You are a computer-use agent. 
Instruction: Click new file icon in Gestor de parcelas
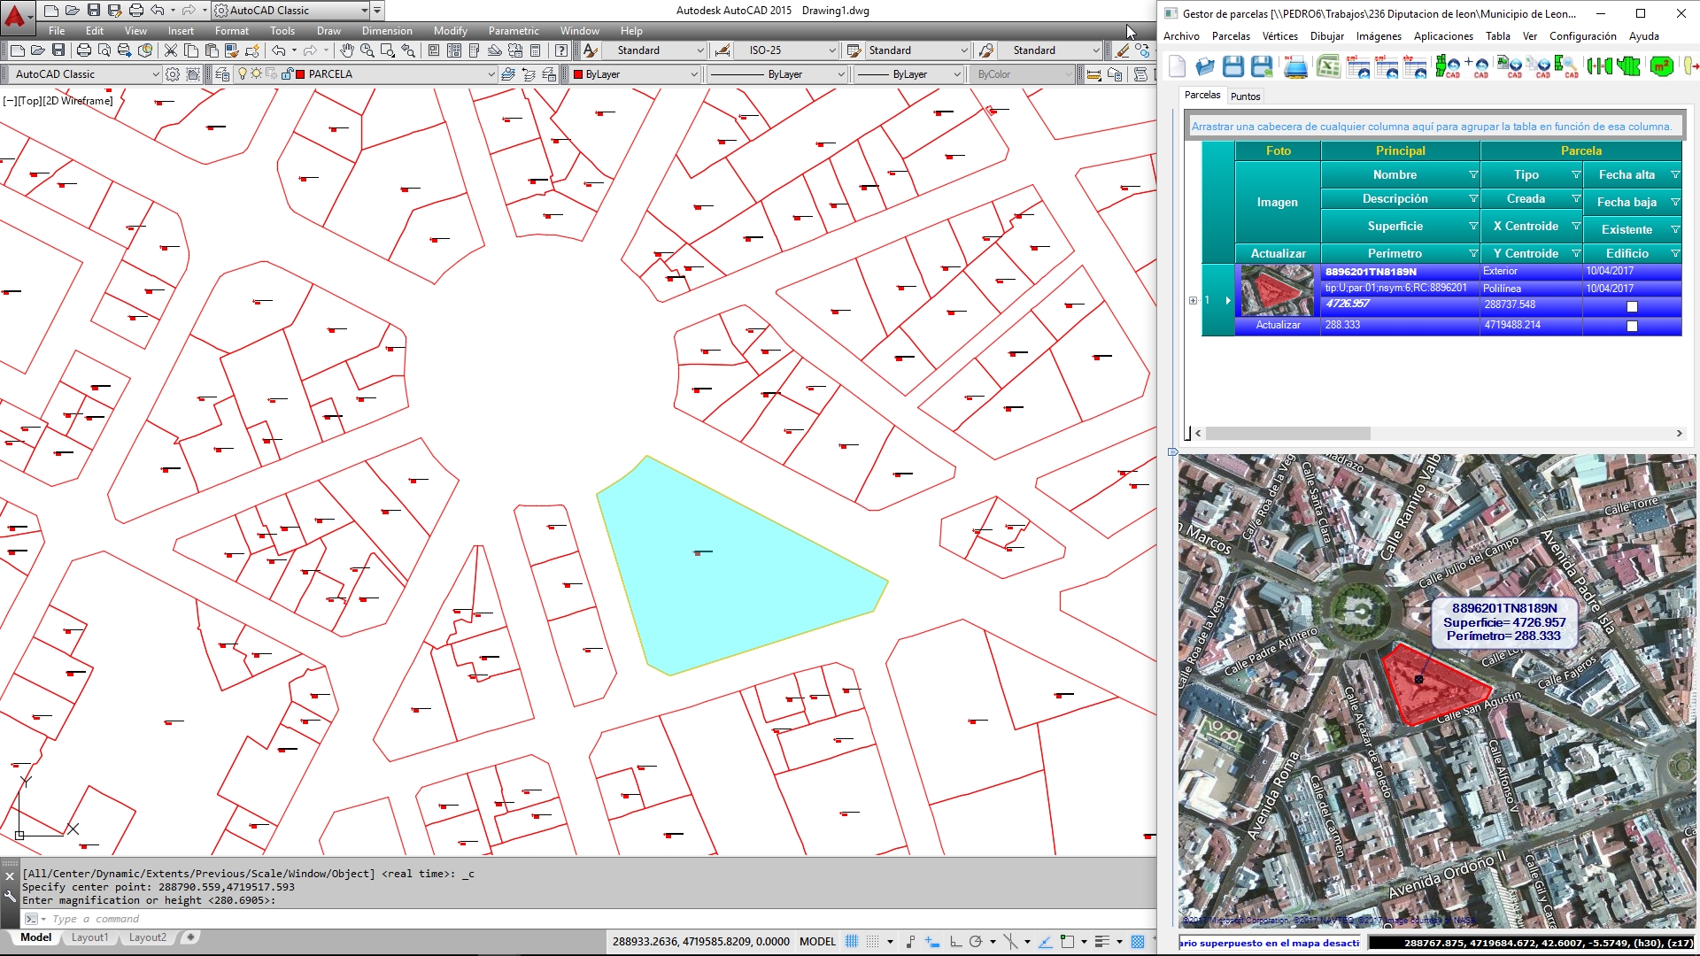(1178, 66)
